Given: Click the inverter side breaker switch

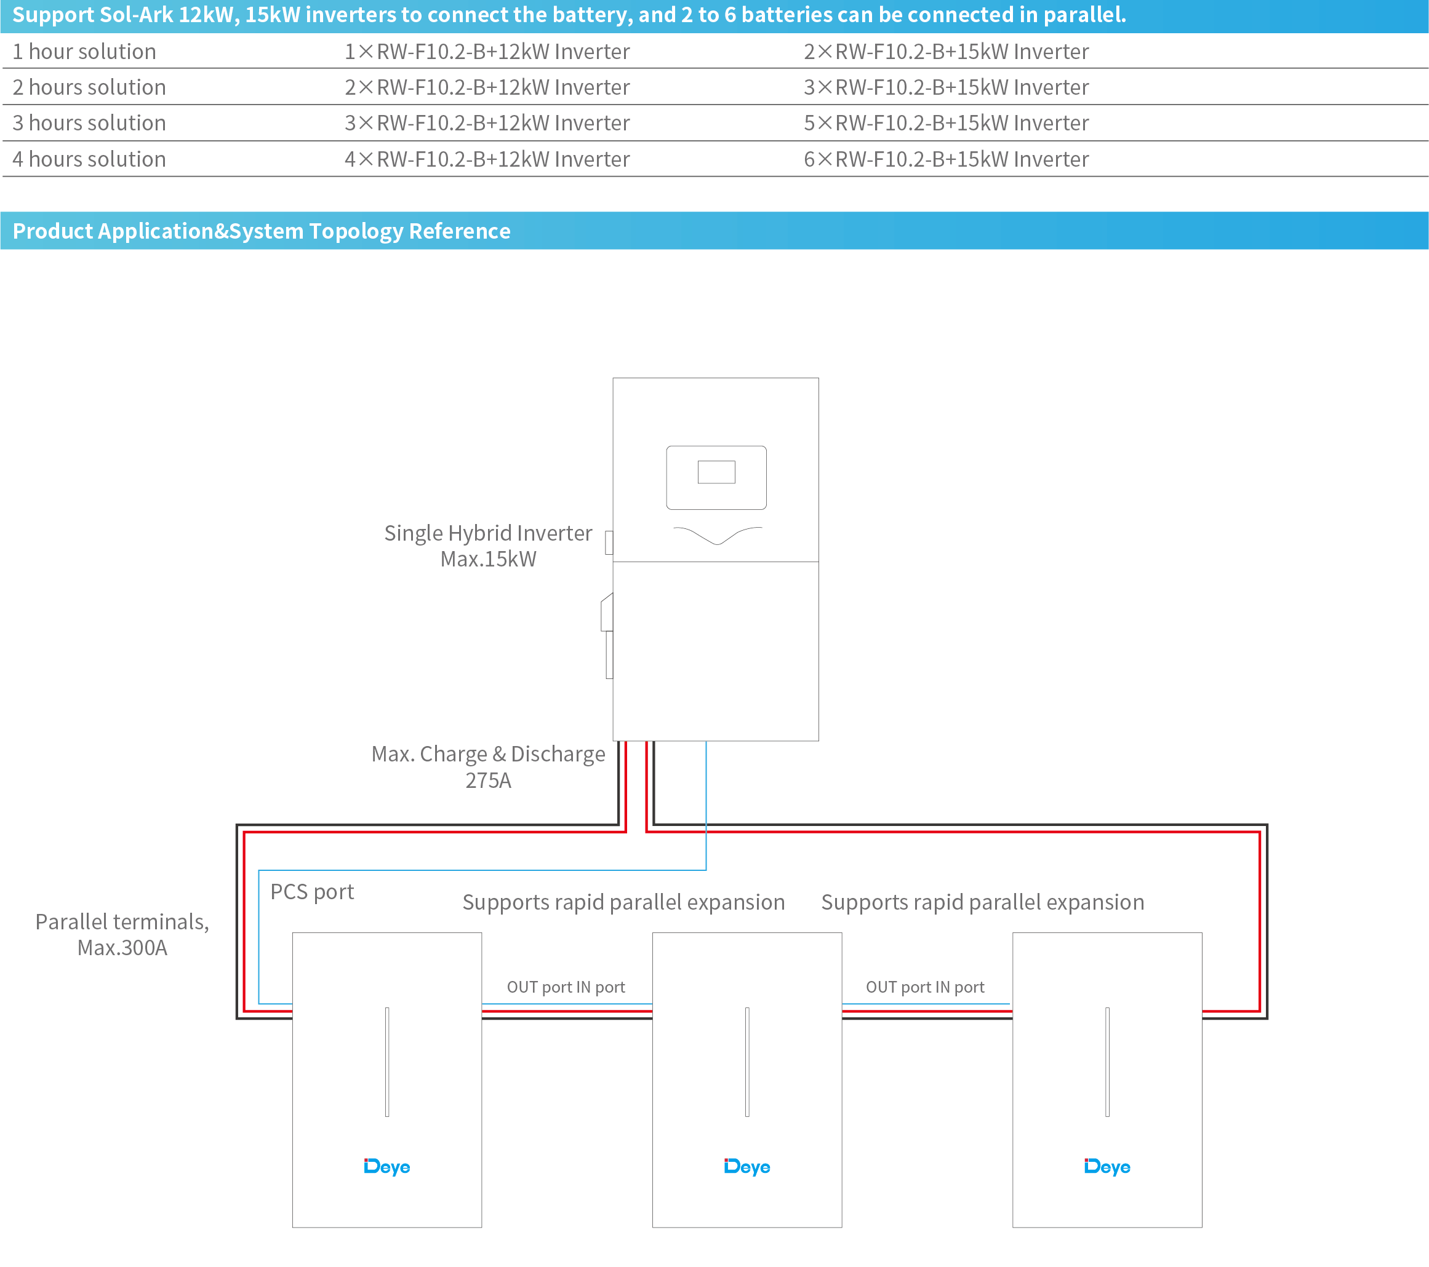Looking at the screenshot, I should pos(607,614).
